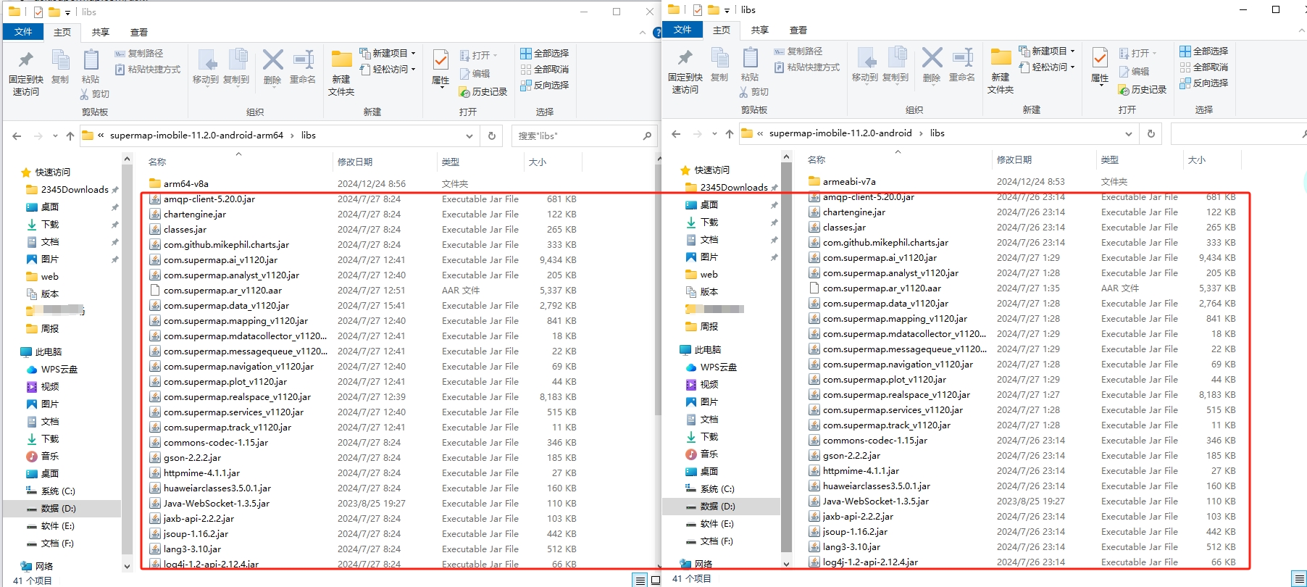Click Copy to (复制到) in left window
Viewport: 1307px width, 587px height.
pyautogui.click(x=236, y=67)
